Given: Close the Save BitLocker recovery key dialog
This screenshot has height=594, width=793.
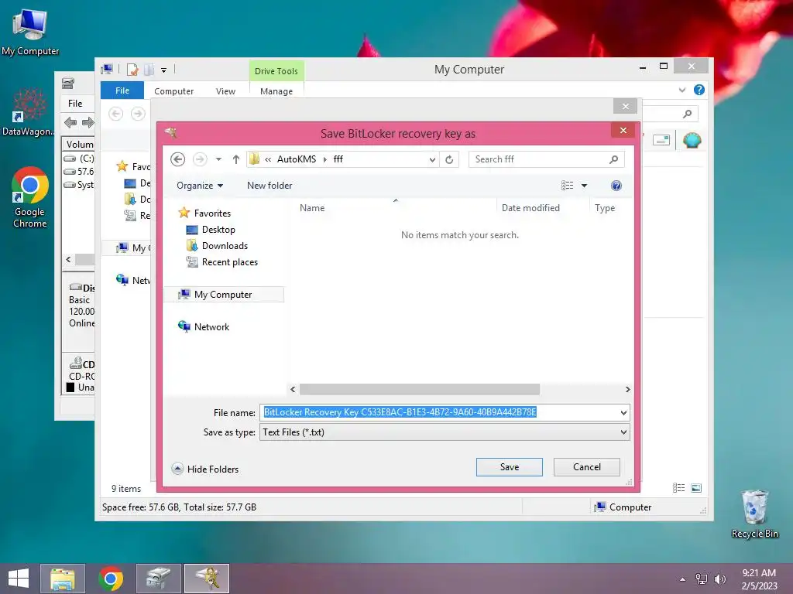Looking at the screenshot, I should 623,130.
